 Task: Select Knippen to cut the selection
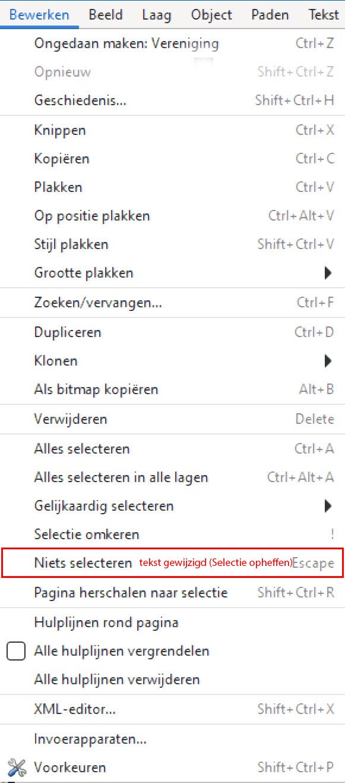(60, 130)
